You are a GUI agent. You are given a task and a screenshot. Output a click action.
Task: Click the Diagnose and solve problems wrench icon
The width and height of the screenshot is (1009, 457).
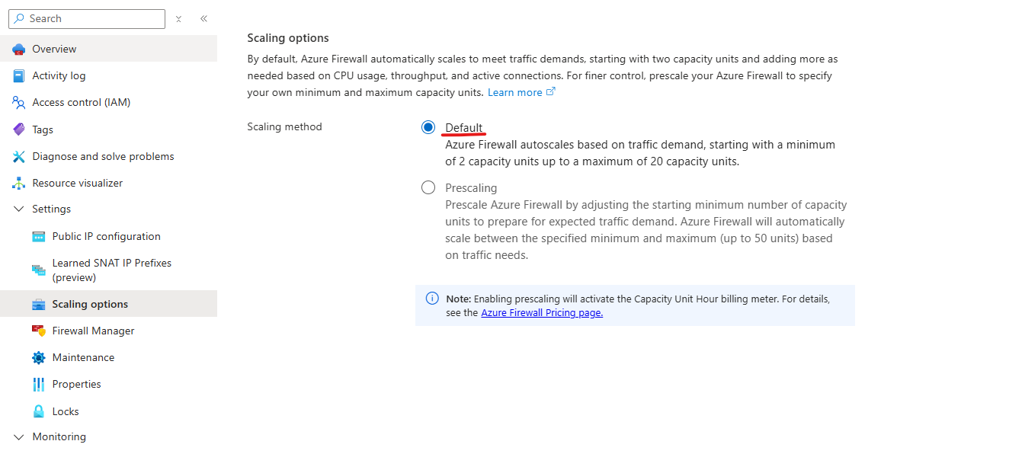tap(19, 156)
